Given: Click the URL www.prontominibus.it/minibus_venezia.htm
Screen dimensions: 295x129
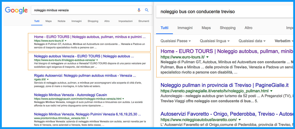Looking at the screenshot, I should (x=60, y=118).
